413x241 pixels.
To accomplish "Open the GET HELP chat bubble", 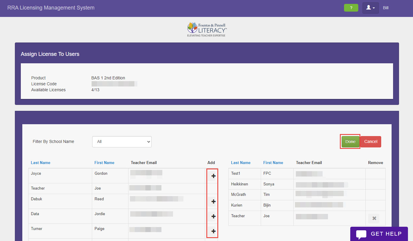I will 379,234.
